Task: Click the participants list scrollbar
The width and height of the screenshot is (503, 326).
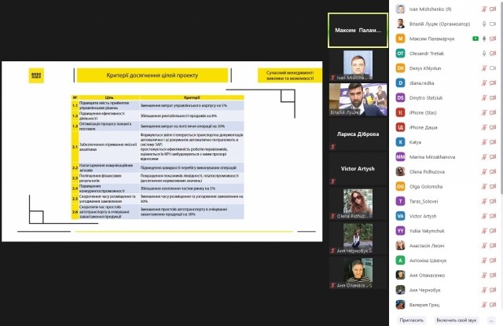Action: coord(501,96)
